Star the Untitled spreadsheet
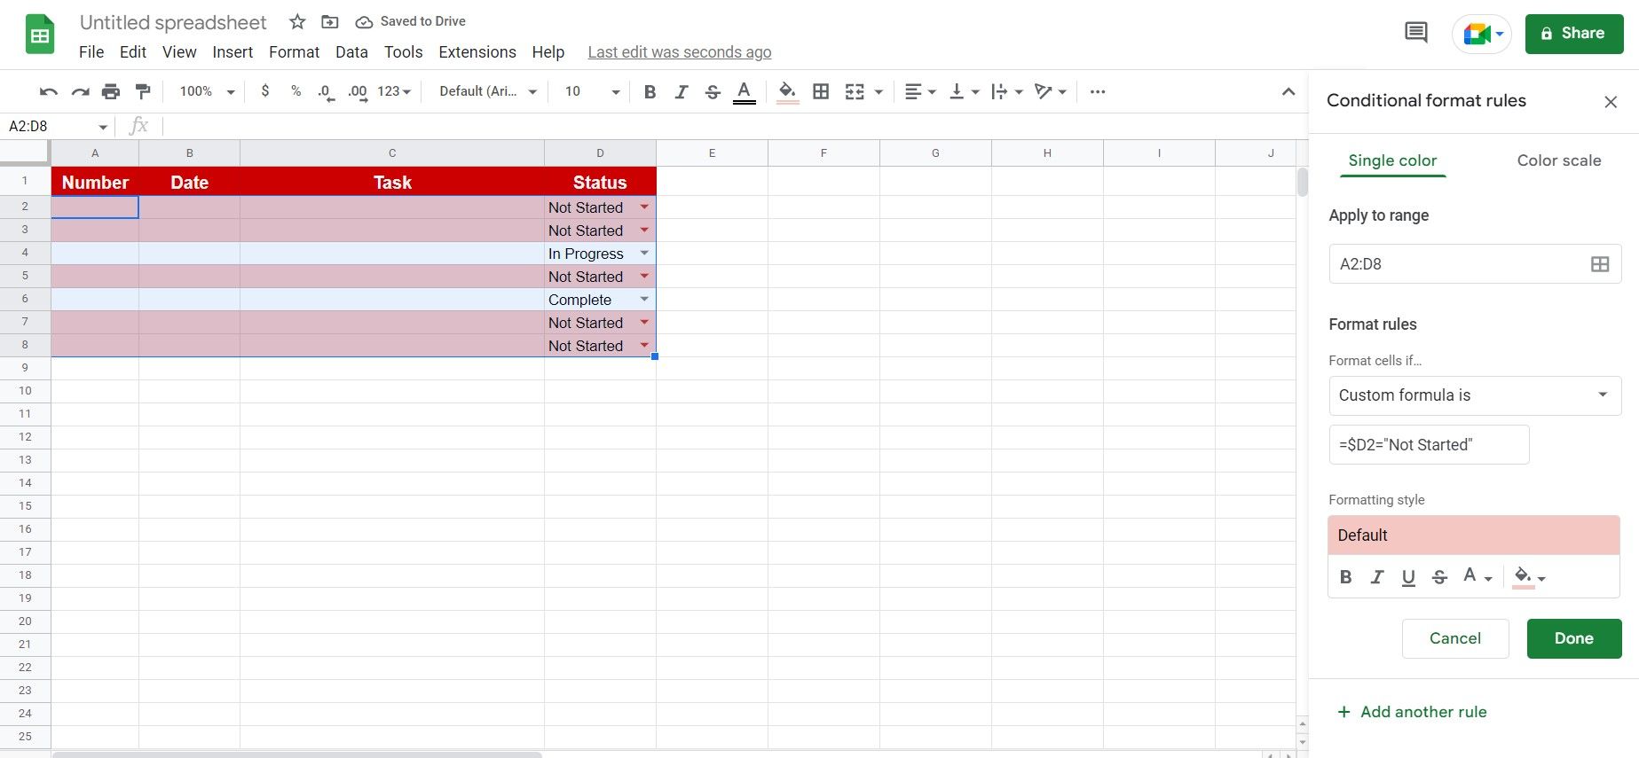Viewport: 1639px width, 758px height. tap(297, 21)
